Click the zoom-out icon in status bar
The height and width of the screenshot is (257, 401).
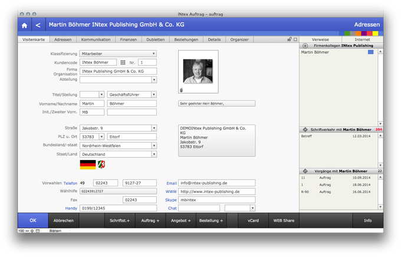tap(27, 231)
